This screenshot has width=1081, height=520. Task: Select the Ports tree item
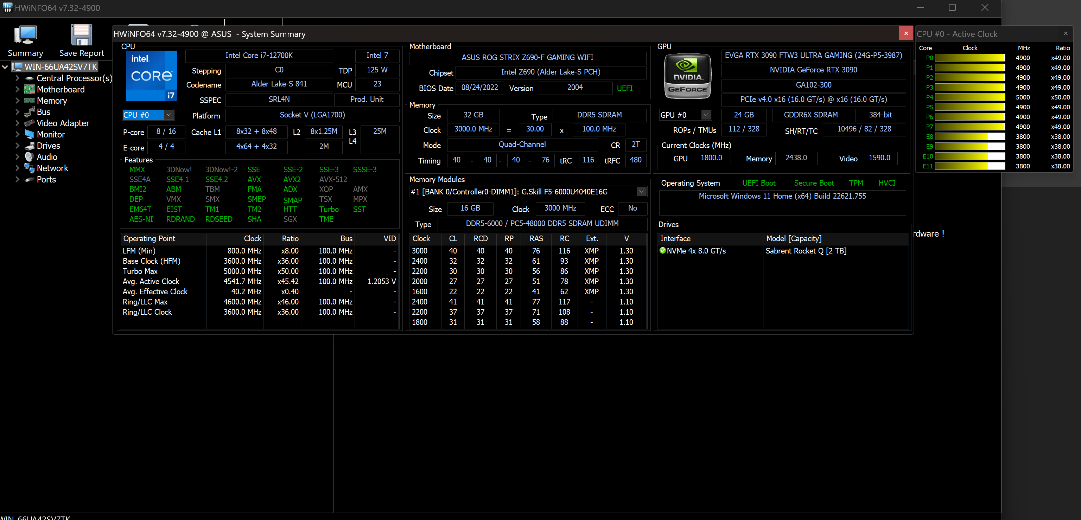(x=46, y=179)
